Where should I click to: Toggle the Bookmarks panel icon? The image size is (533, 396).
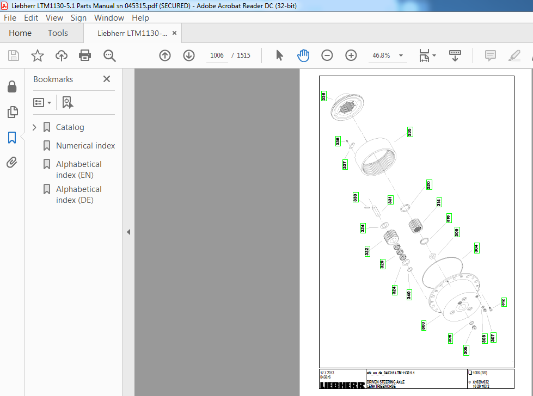pyautogui.click(x=12, y=137)
